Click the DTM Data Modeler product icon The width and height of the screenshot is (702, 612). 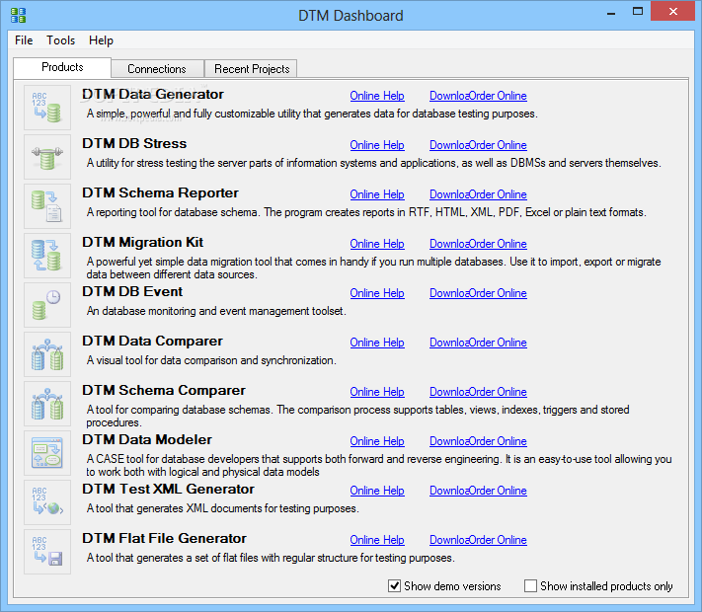point(47,453)
